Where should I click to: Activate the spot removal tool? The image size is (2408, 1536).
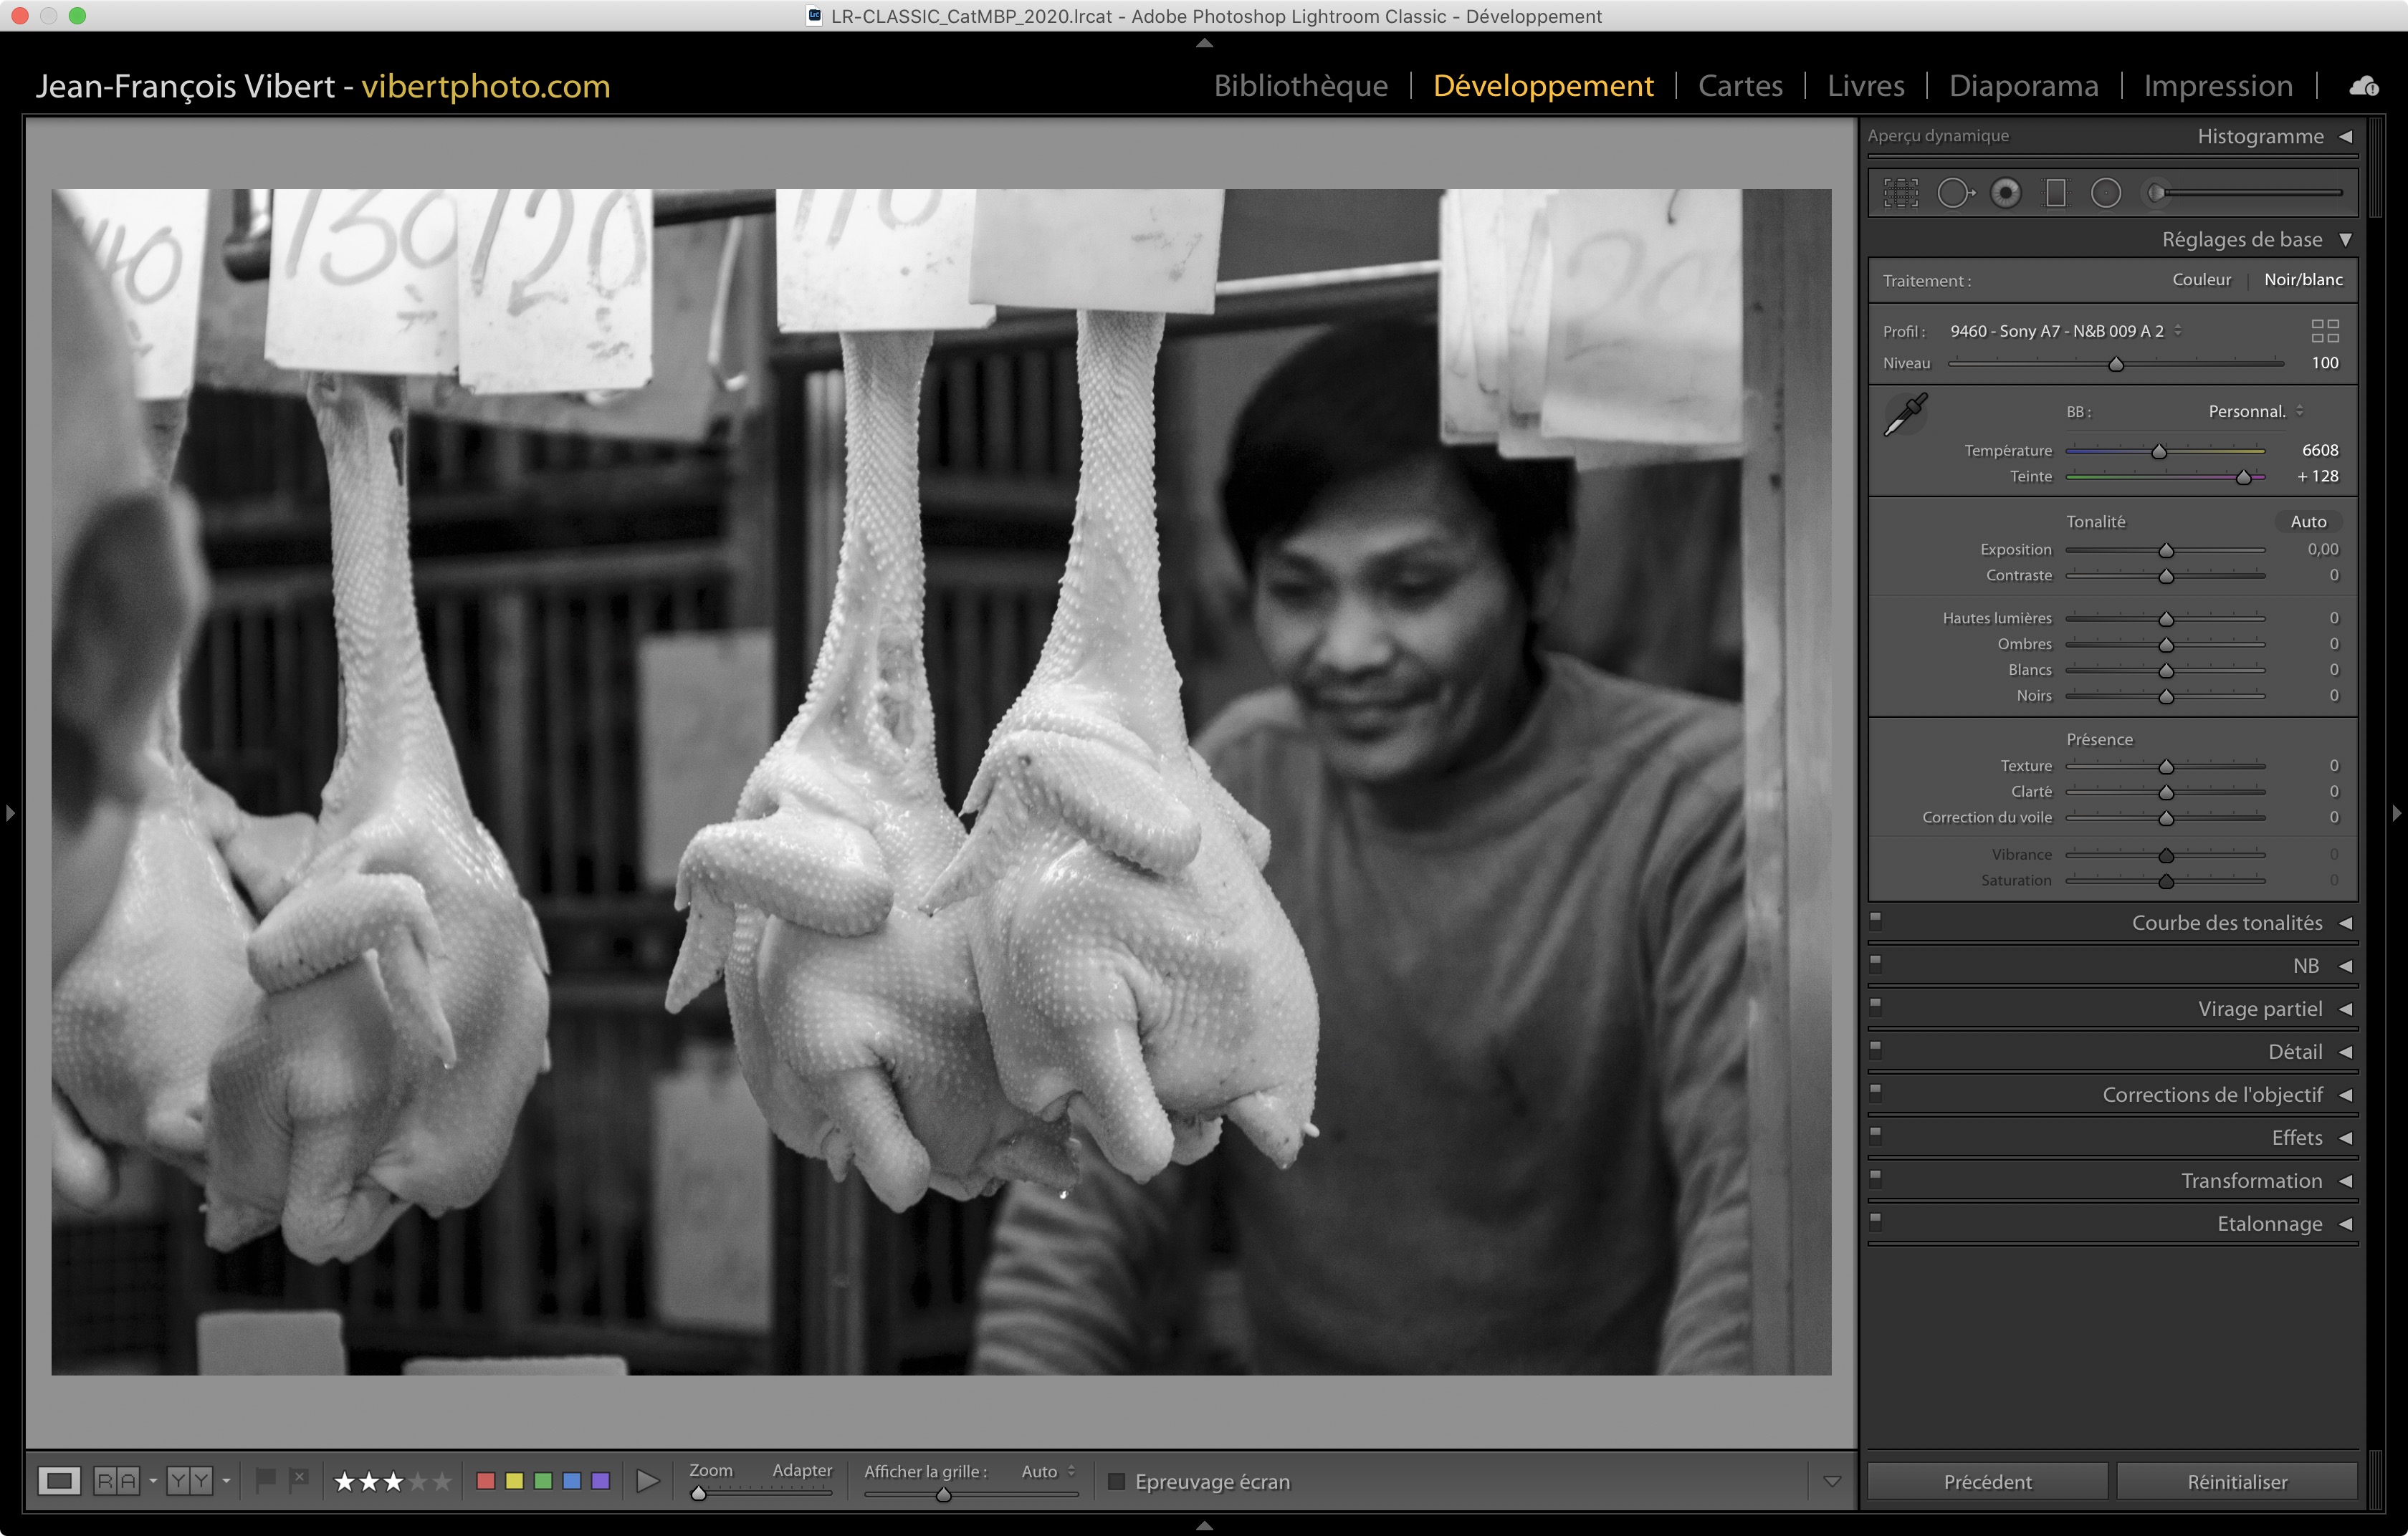(1954, 193)
